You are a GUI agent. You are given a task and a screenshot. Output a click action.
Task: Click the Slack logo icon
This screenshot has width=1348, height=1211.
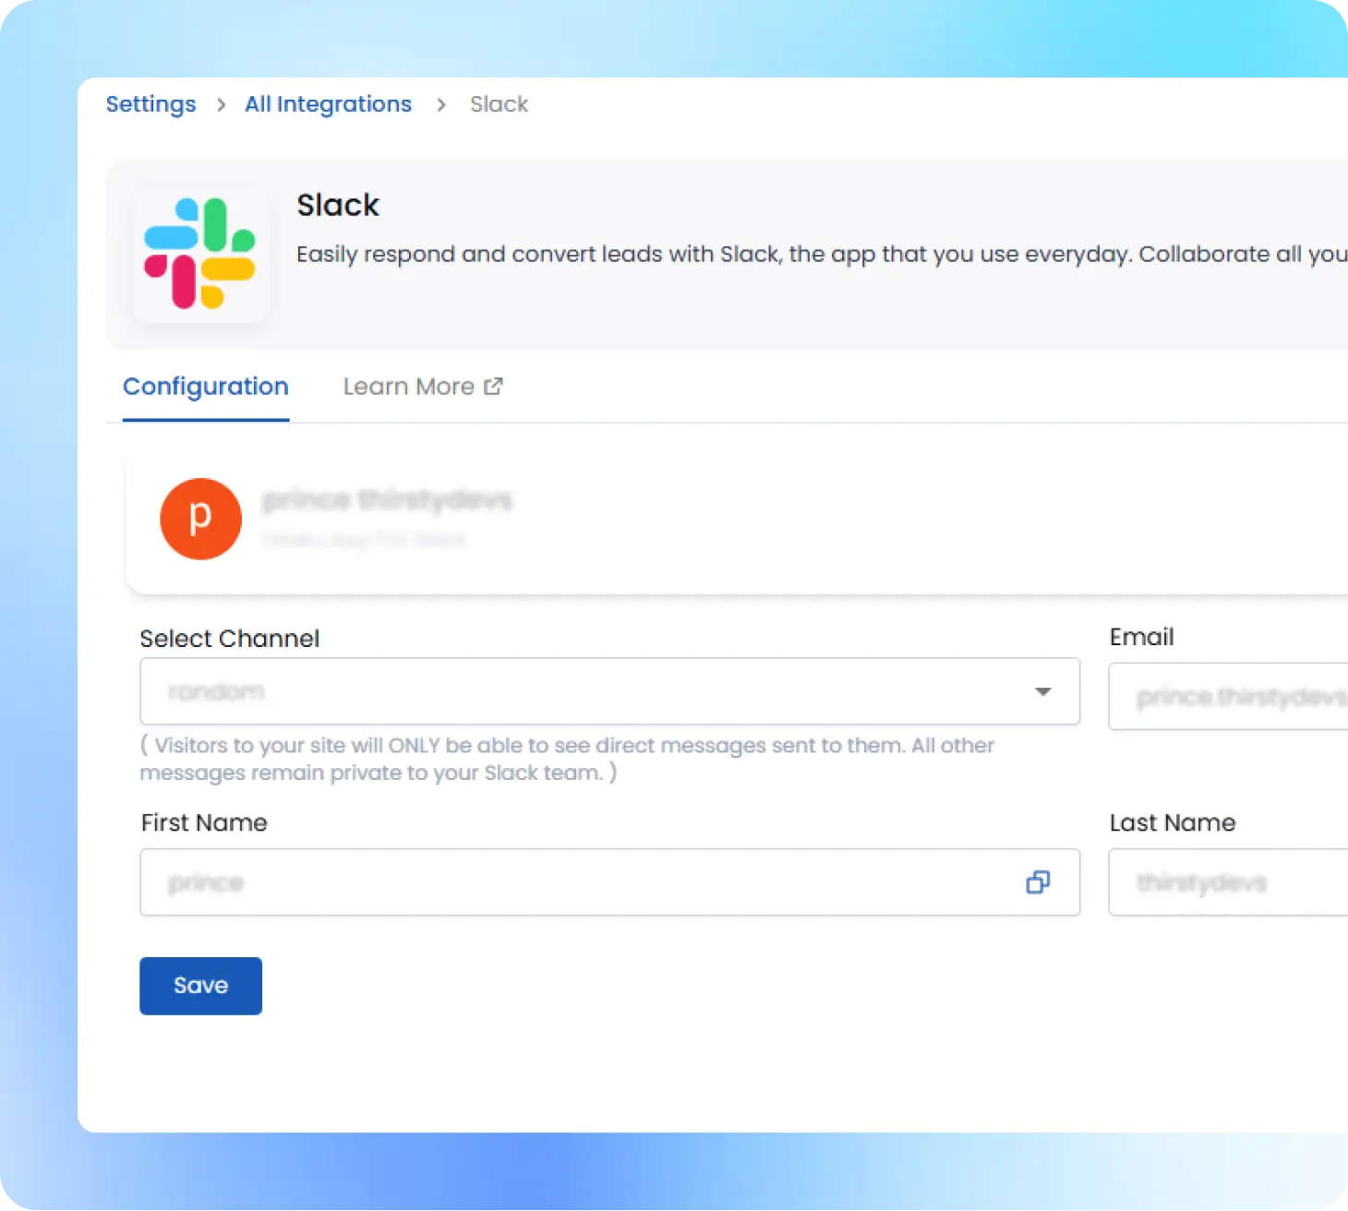click(200, 254)
